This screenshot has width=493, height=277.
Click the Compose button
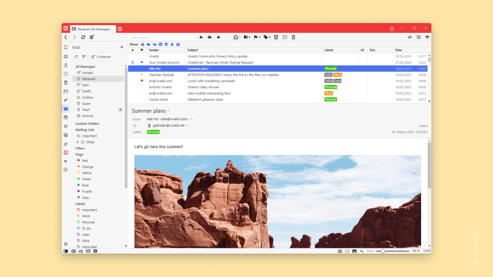click(101, 57)
